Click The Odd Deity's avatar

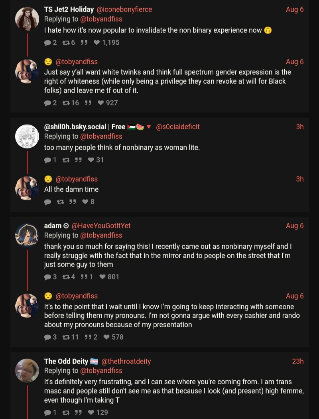(27, 370)
